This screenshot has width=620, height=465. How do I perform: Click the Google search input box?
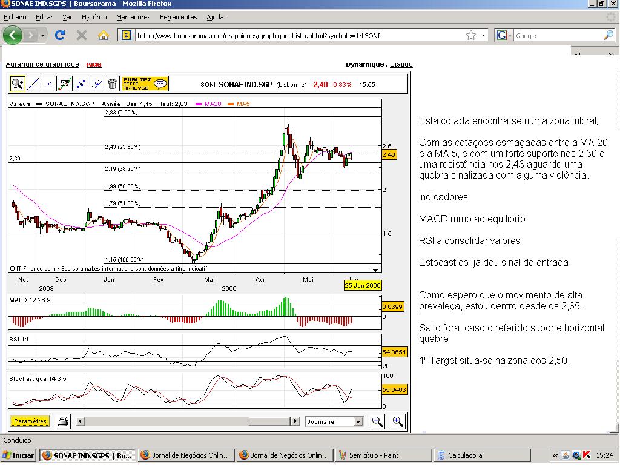click(558, 36)
